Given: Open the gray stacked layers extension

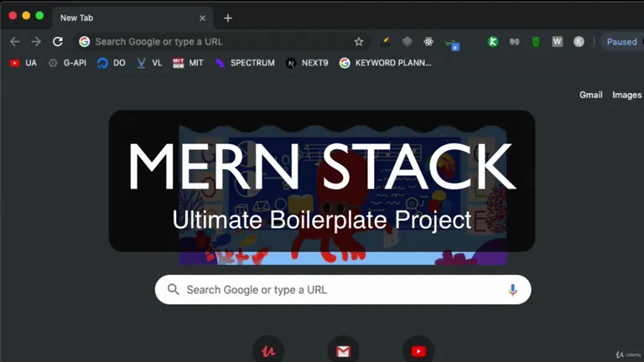Looking at the screenshot, I should click(407, 41).
